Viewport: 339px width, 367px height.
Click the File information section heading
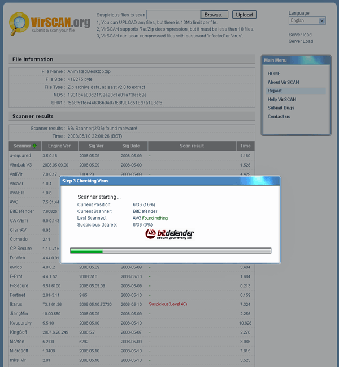coord(33,59)
